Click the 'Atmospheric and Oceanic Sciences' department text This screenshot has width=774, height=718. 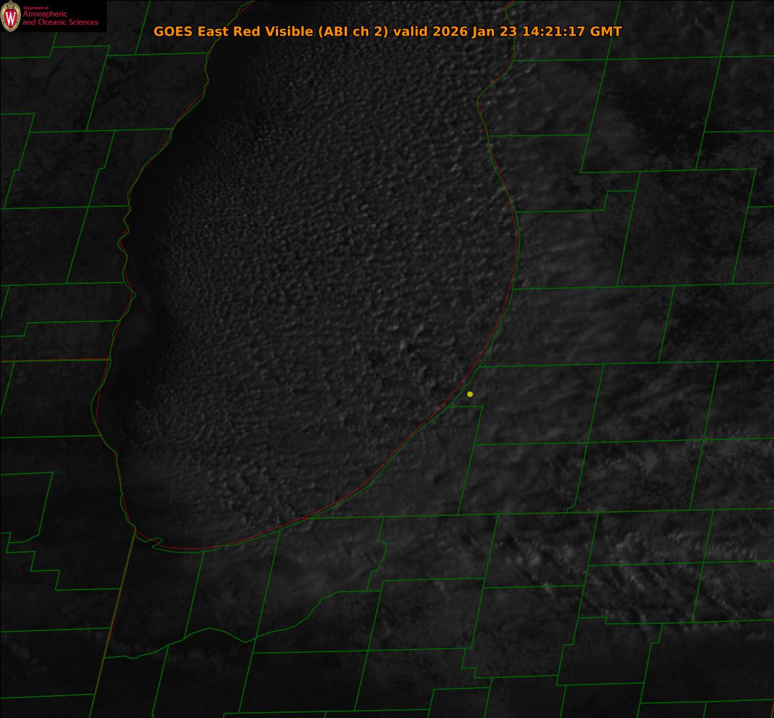click(60, 17)
